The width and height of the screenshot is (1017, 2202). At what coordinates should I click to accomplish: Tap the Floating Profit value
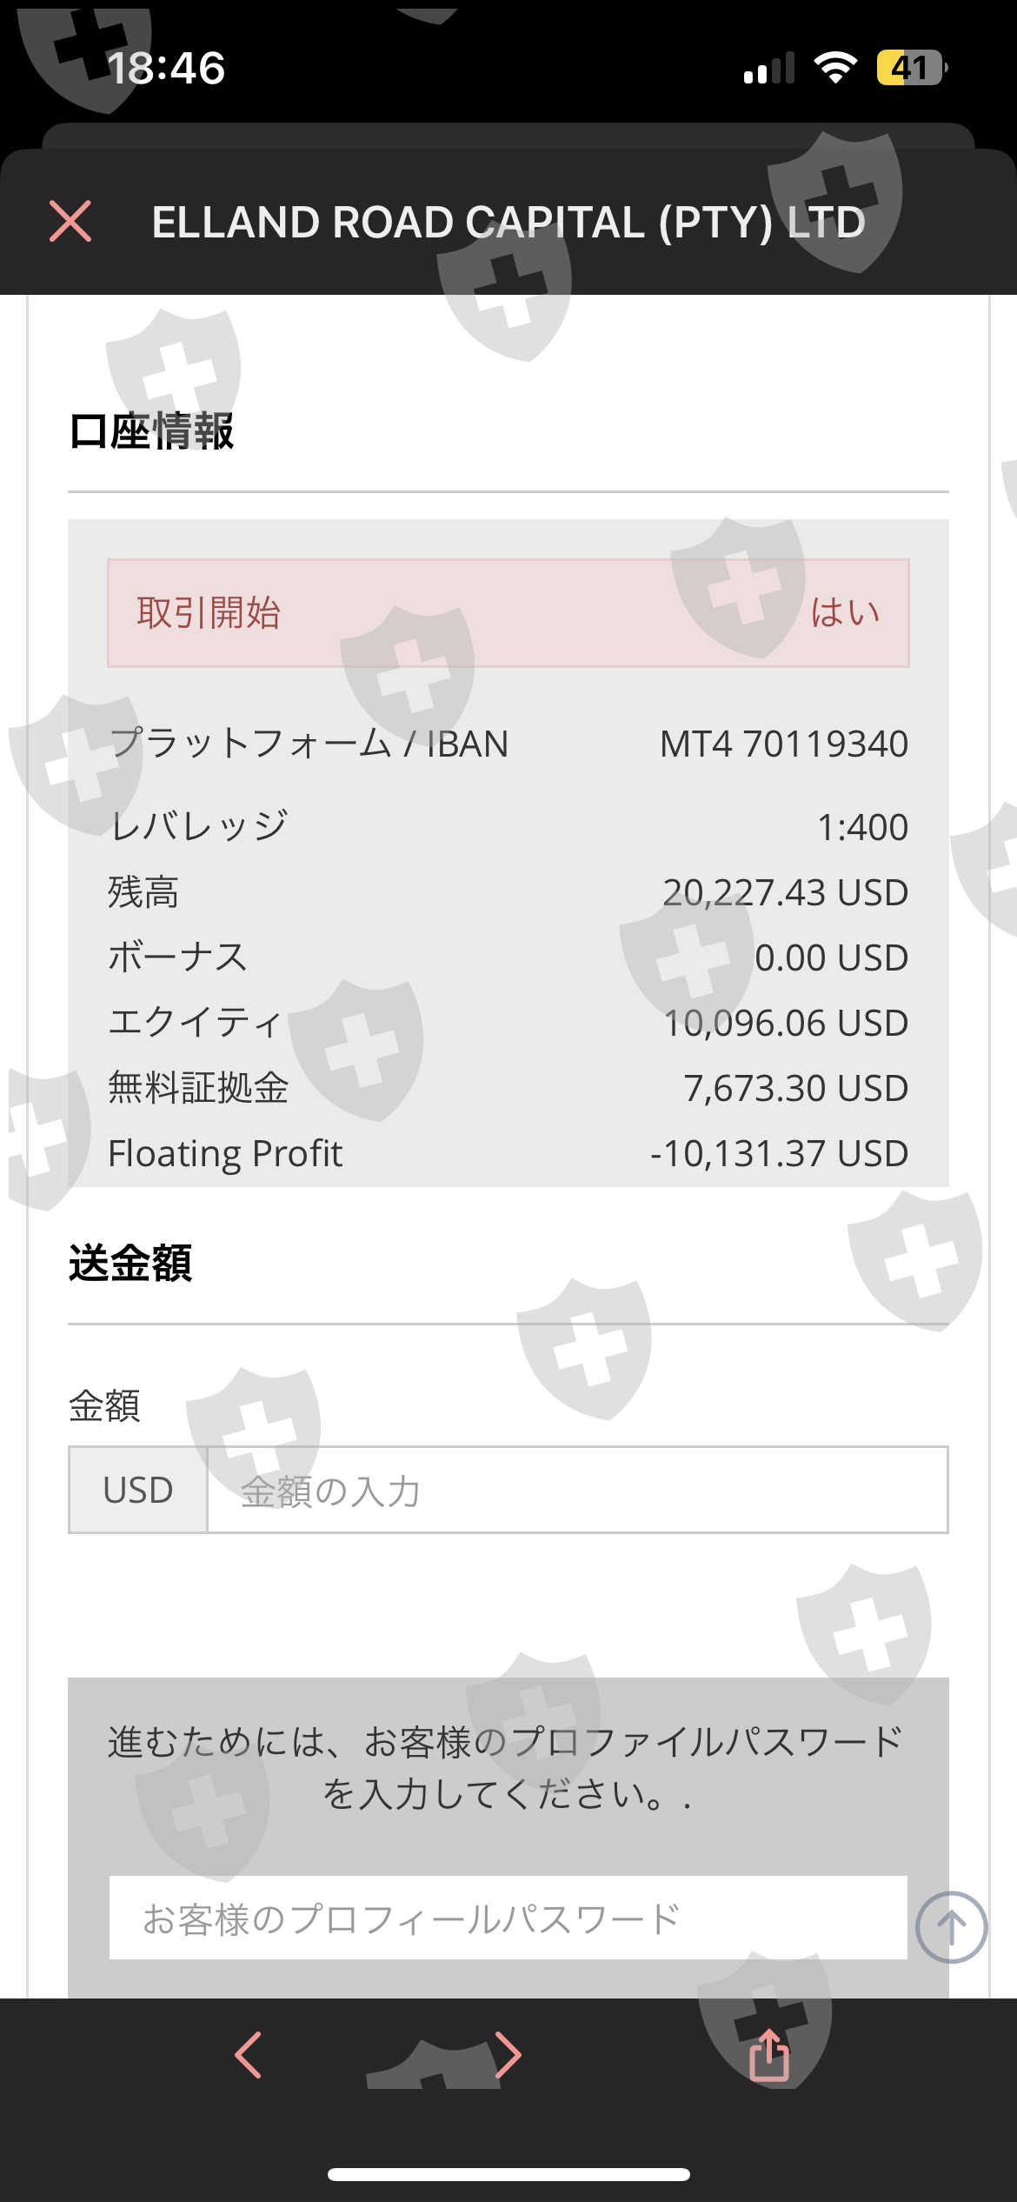click(x=779, y=1153)
